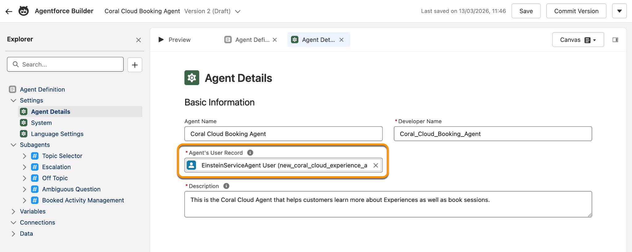The image size is (632, 252).
Task: Click the info icon next to Agent's User Record
Action: 250,152
